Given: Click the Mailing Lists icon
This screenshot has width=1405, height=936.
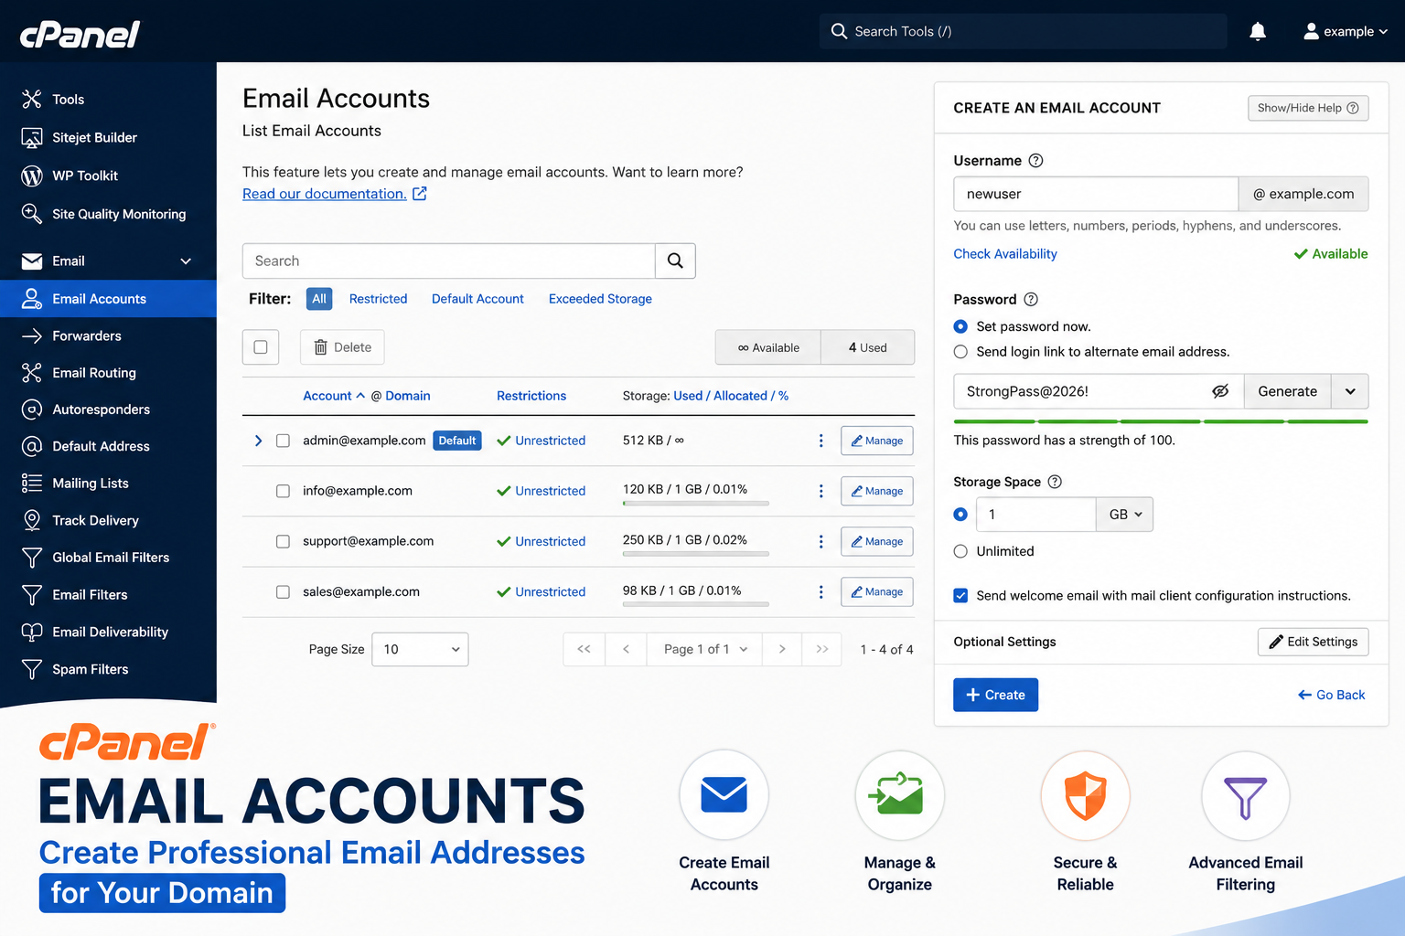Looking at the screenshot, I should [x=32, y=483].
